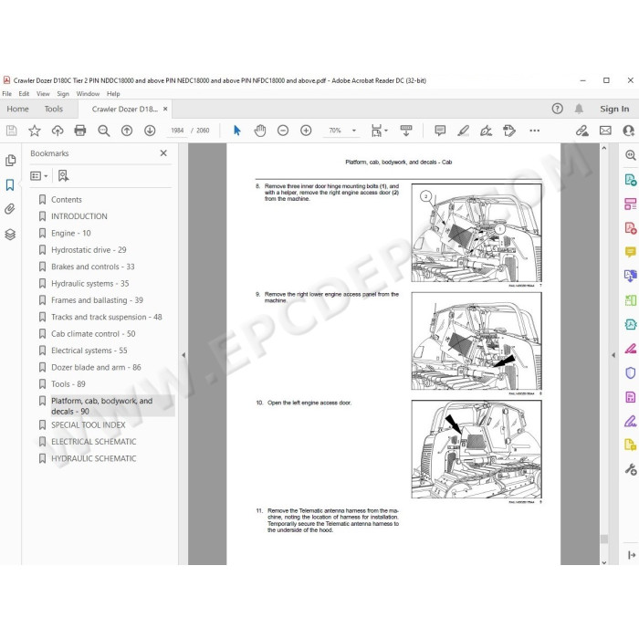Viewport: 639px width, 639px height.
Task: Open the View menu
Action: (43, 94)
